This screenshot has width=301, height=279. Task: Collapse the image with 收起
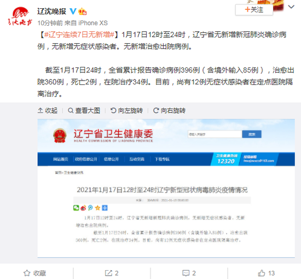coord(48,111)
